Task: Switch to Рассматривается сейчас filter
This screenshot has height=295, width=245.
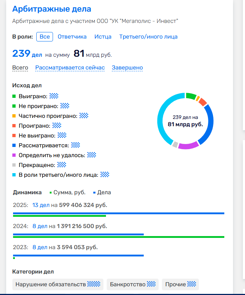Action: click(x=70, y=68)
